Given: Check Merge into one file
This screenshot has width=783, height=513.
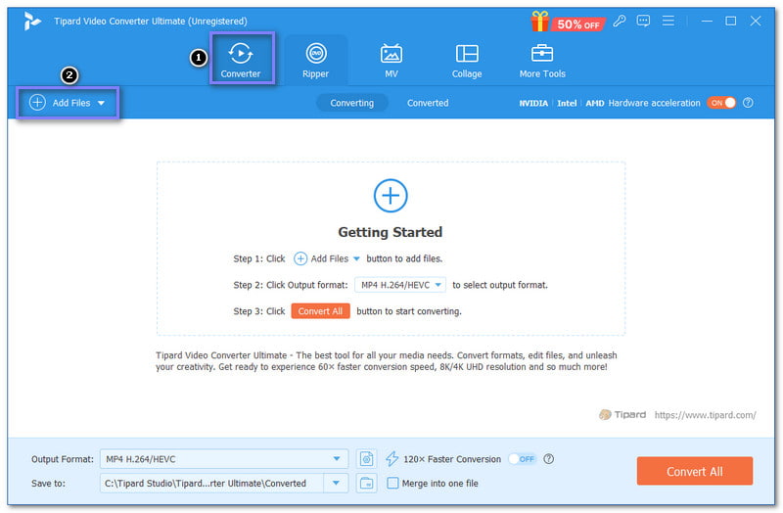Looking at the screenshot, I should 393,483.
